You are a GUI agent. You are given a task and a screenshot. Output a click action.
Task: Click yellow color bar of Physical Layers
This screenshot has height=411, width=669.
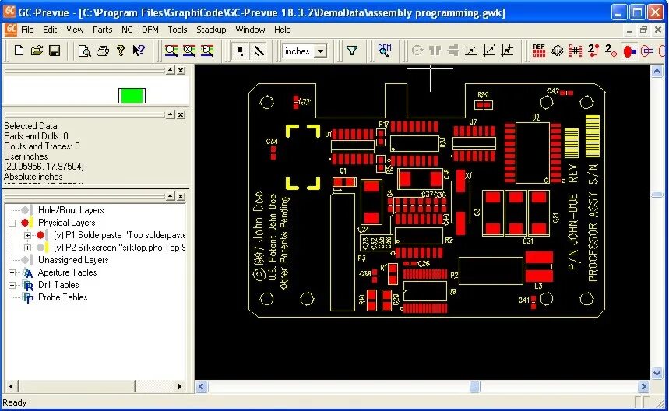(31, 223)
